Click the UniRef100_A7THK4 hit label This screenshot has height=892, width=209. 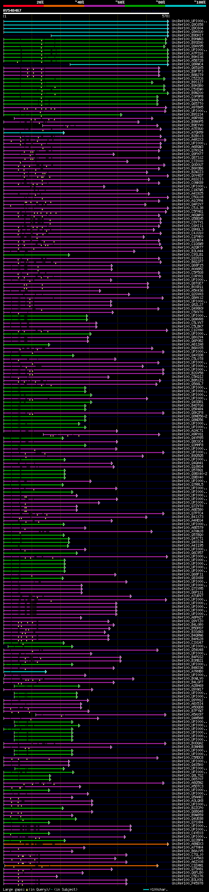(187, 847)
